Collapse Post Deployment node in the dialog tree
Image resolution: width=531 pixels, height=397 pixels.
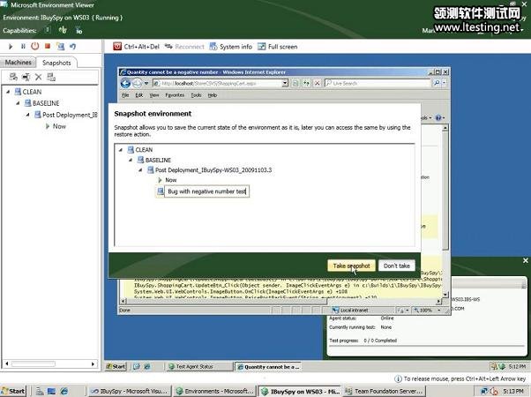[139, 169]
